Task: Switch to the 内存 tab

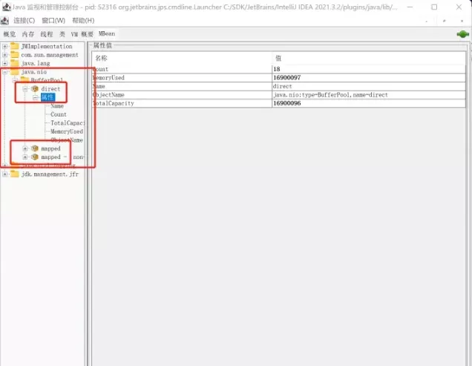Action: [28, 34]
